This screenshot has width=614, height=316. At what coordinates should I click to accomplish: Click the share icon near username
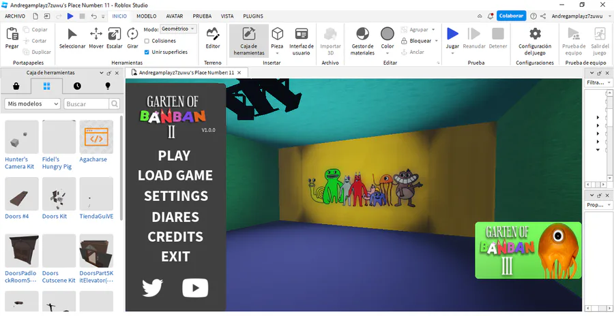pyautogui.click(x=543, y=16)
